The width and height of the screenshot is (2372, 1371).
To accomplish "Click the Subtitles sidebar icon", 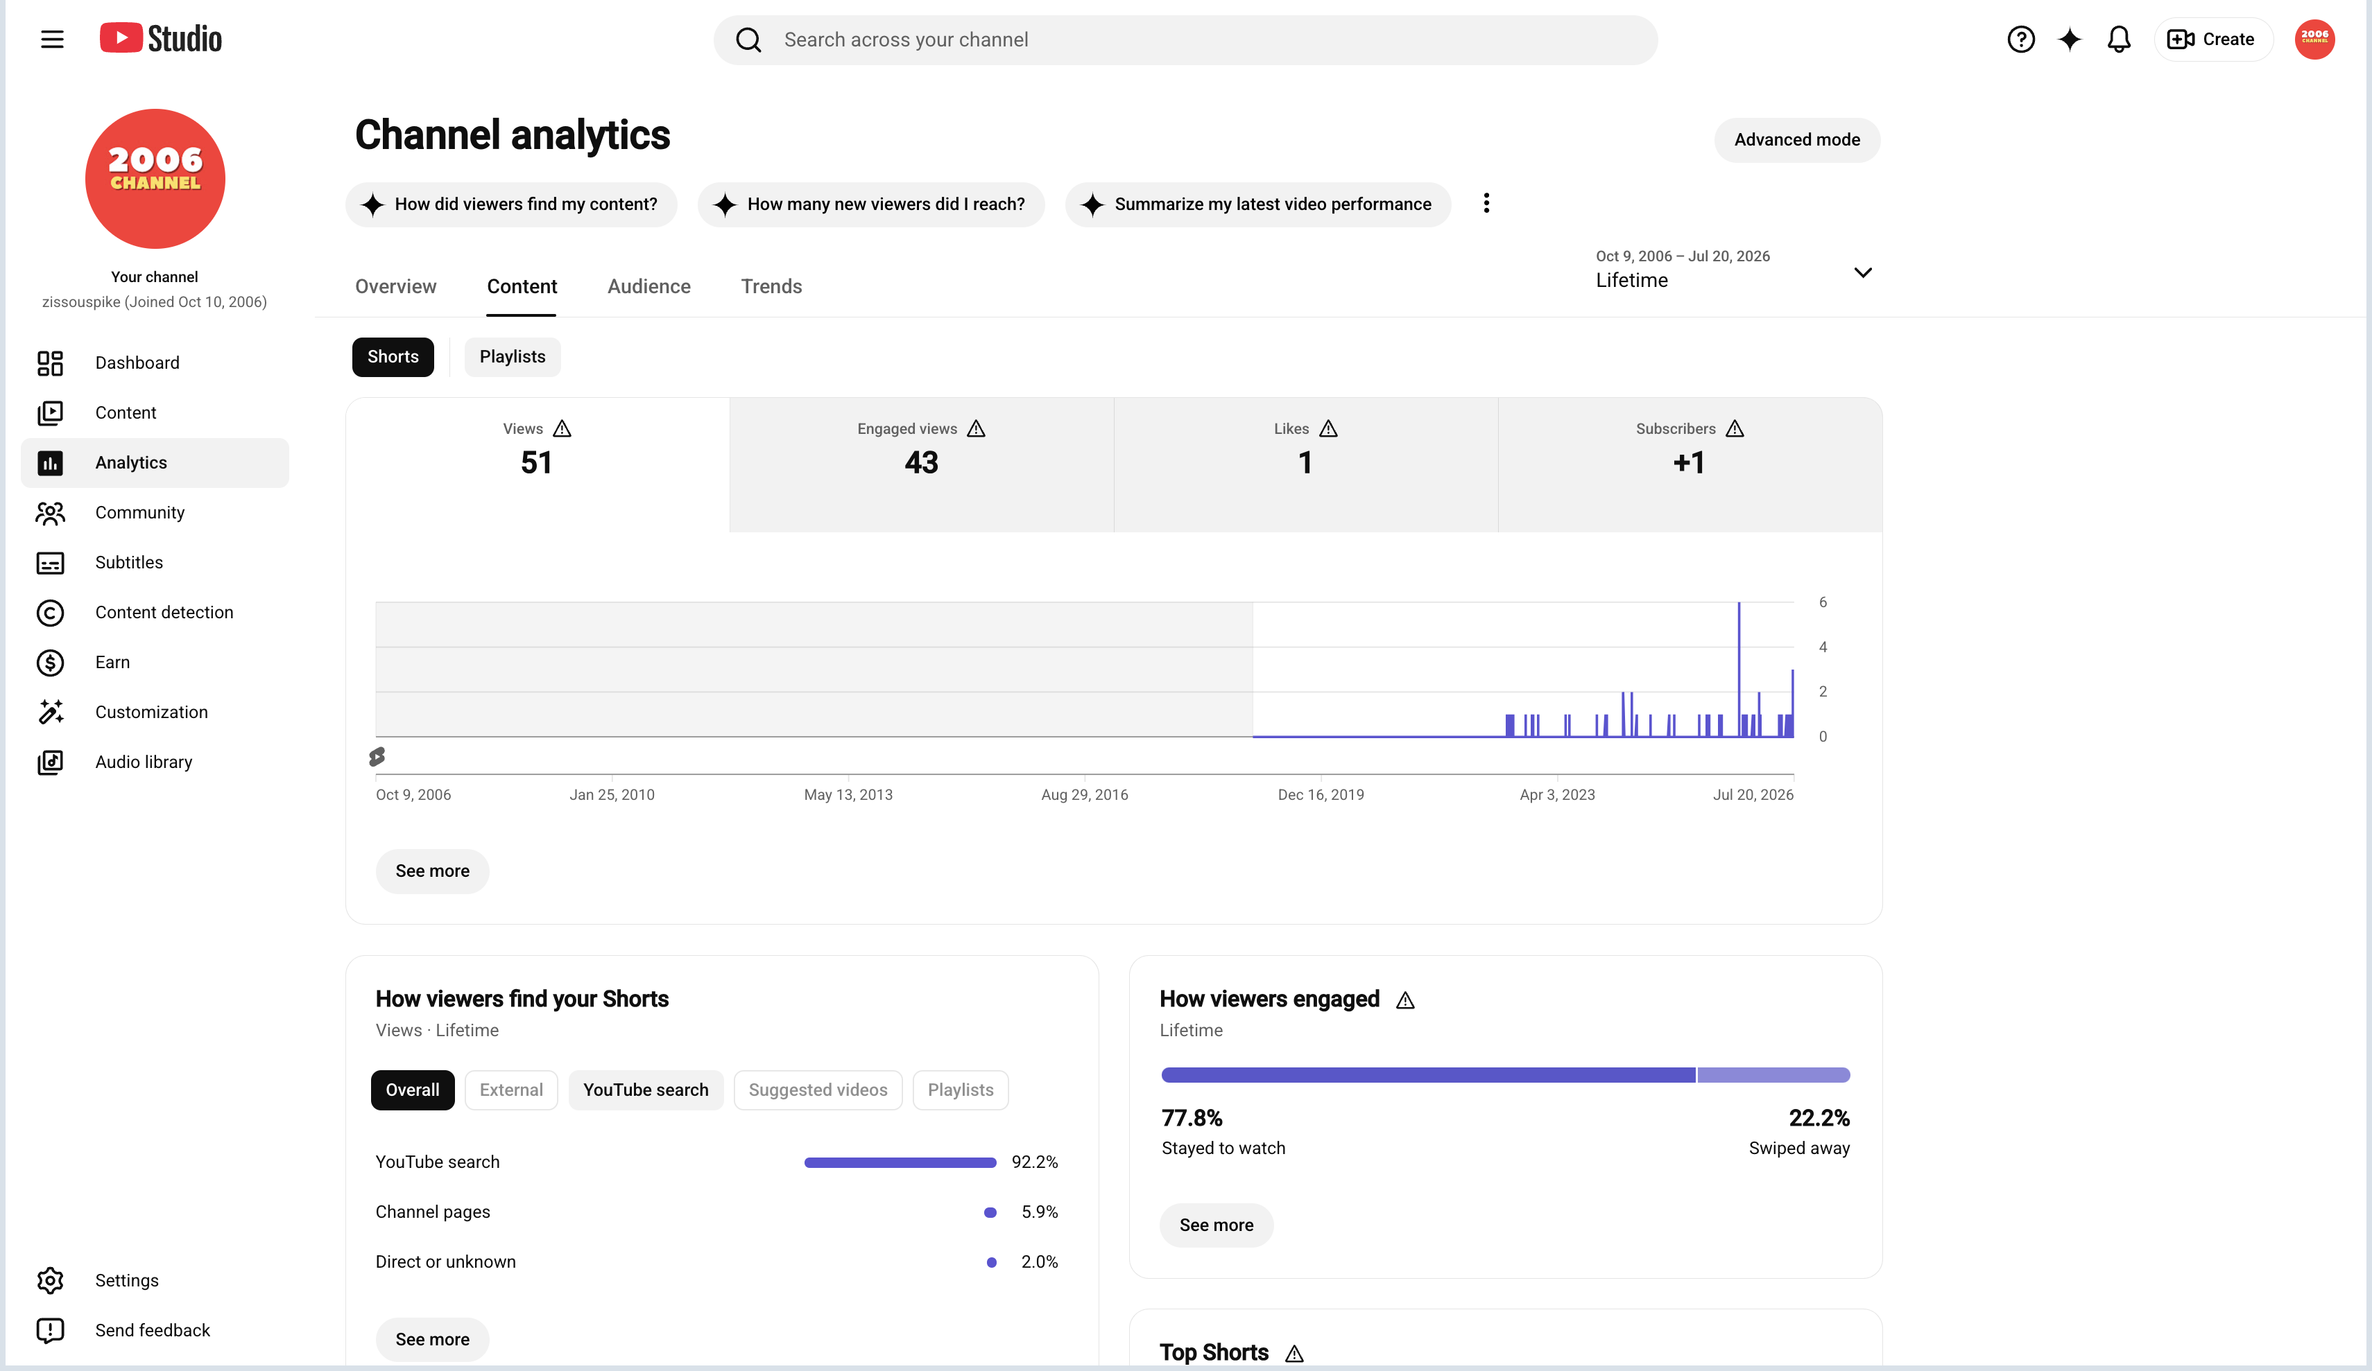I will 50,563.
